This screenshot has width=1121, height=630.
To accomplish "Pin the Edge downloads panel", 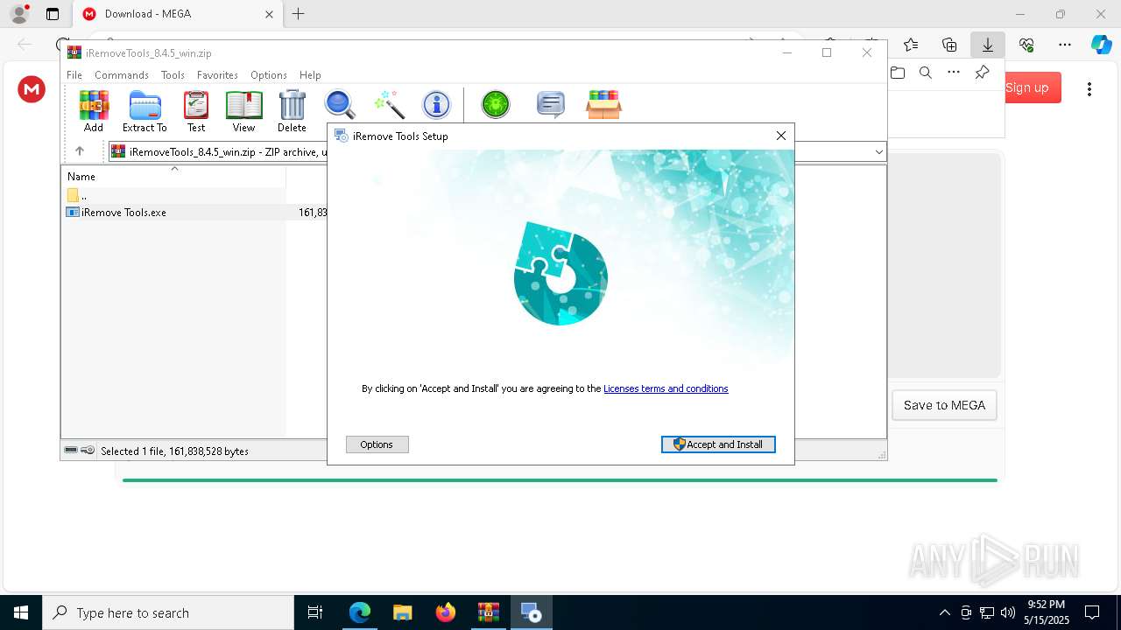I will tap(983, 73).
